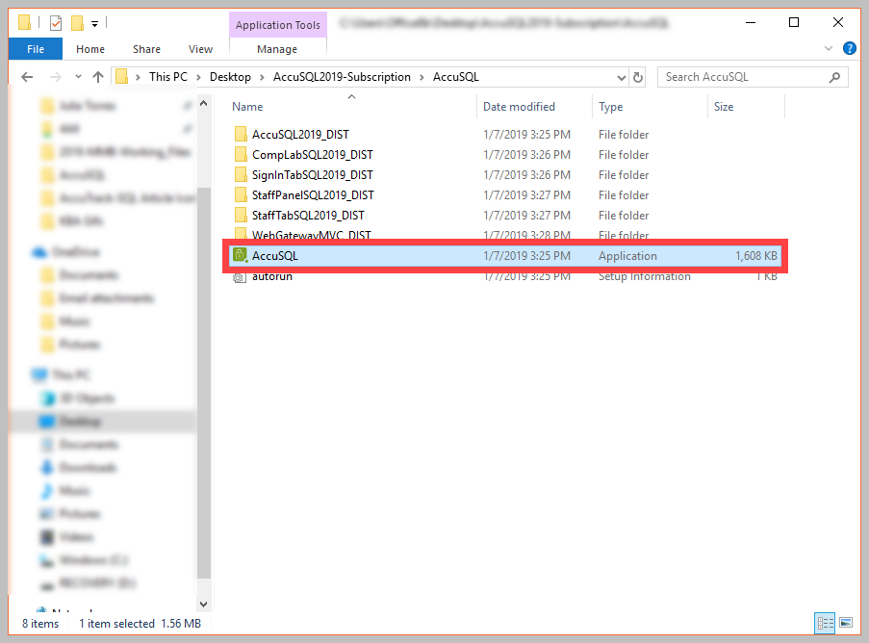
Task: Click the navigation pane scrollbar thumb
Action: click(203, 382)
